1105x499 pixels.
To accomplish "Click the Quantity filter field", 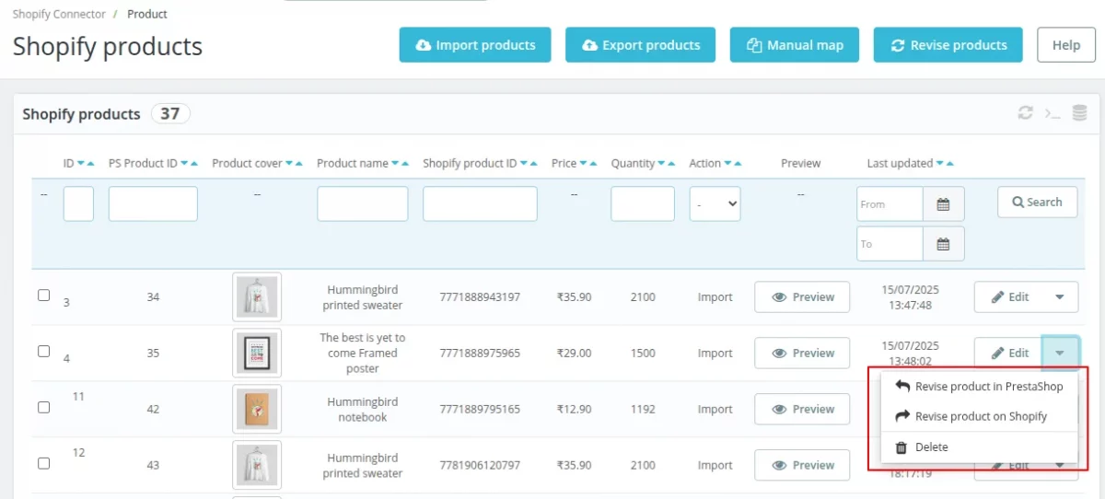I will pyautogui.click(x=643, y=204).
